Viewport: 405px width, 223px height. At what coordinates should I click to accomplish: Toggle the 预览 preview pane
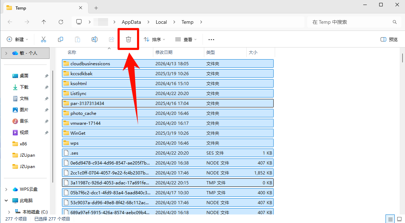pyautogui.click(x=389, y=39)
